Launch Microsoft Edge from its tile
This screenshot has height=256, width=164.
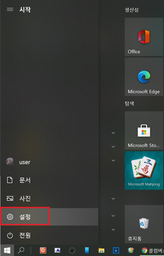(144, 77)
